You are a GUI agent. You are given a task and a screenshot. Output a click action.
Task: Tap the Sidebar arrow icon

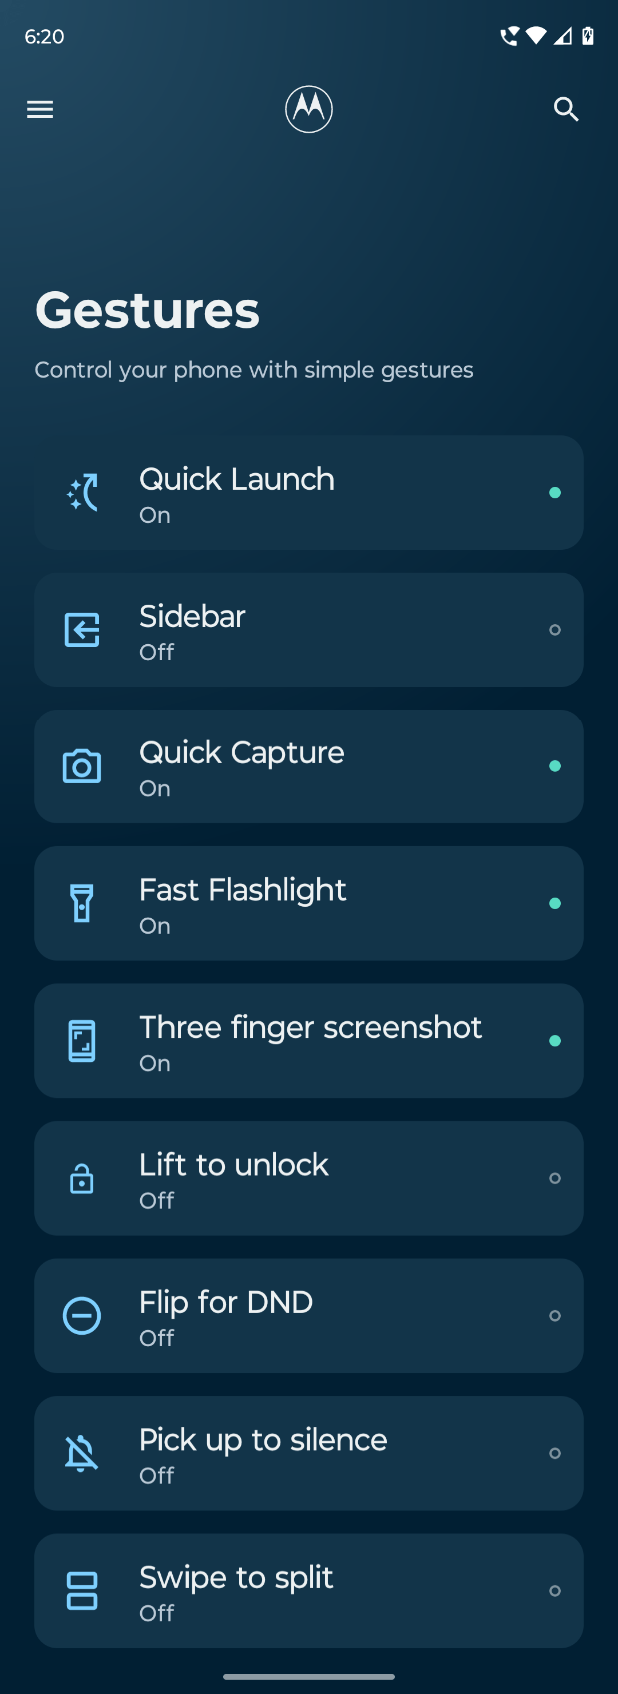click(x=82, y=630)
